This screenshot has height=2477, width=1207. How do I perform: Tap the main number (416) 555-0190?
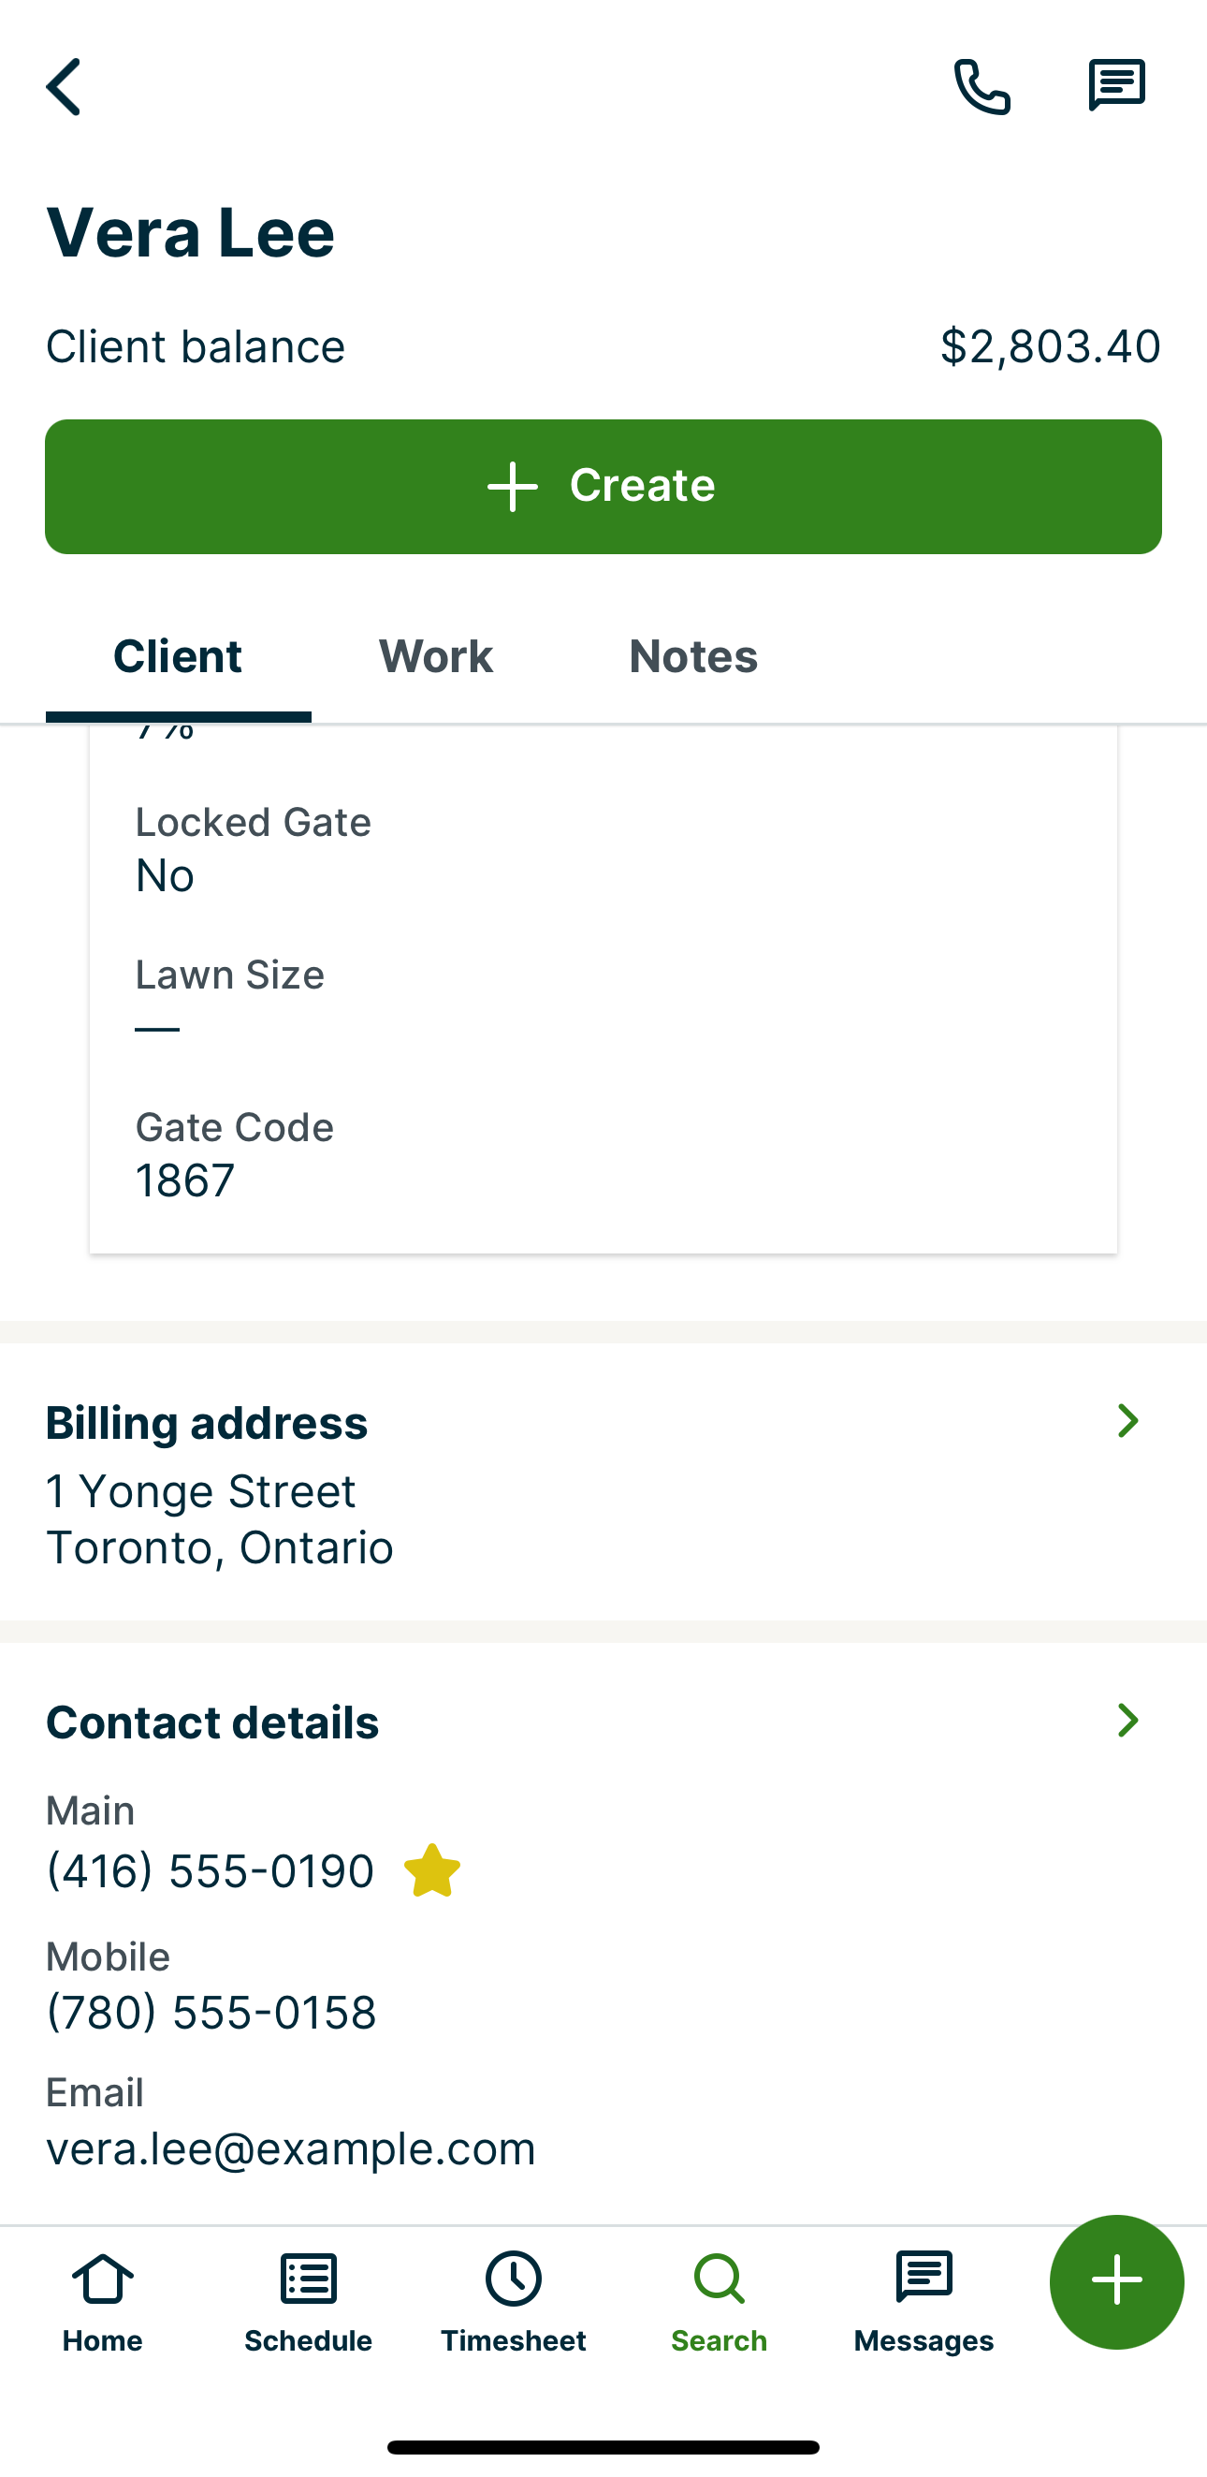(211, 1871)
